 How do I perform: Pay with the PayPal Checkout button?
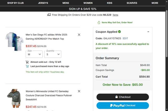point(123,105)
